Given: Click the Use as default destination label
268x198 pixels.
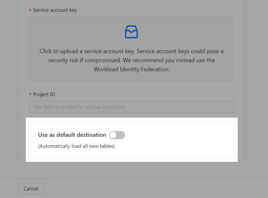Looking at the screenshot, I should coord(72,135).
